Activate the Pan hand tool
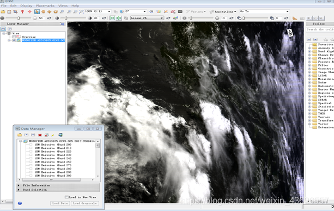 43,11
